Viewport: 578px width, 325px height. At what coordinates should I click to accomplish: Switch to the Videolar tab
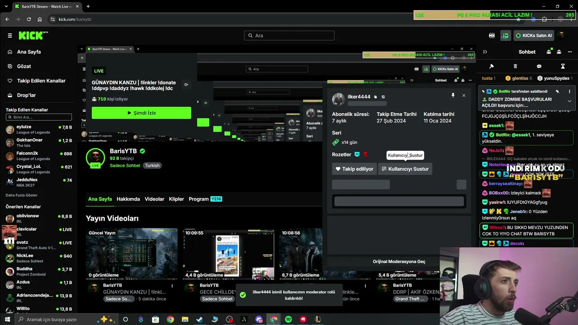154,199
